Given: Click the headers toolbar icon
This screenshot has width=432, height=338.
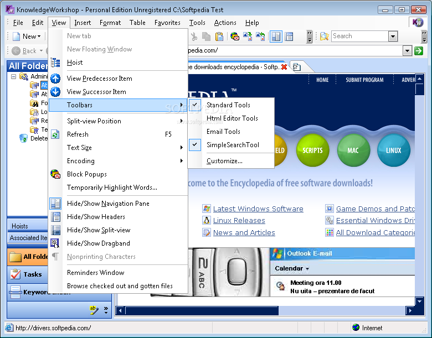Looking at the screenshot, I should [x=289, y=37].
